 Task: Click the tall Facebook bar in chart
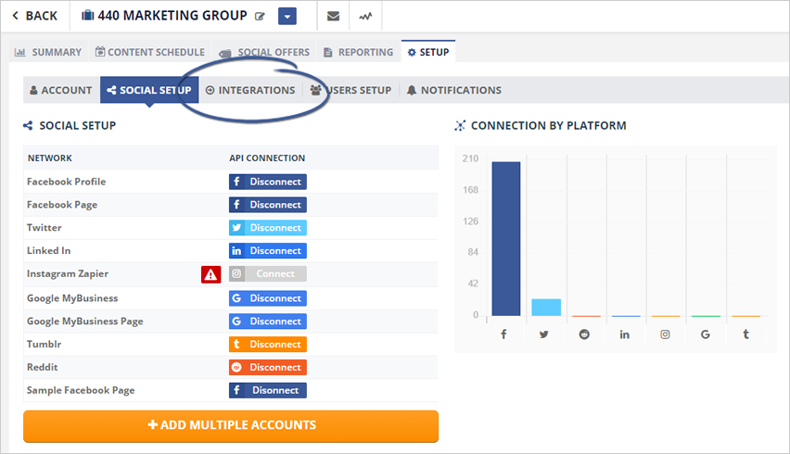[505, 239]
